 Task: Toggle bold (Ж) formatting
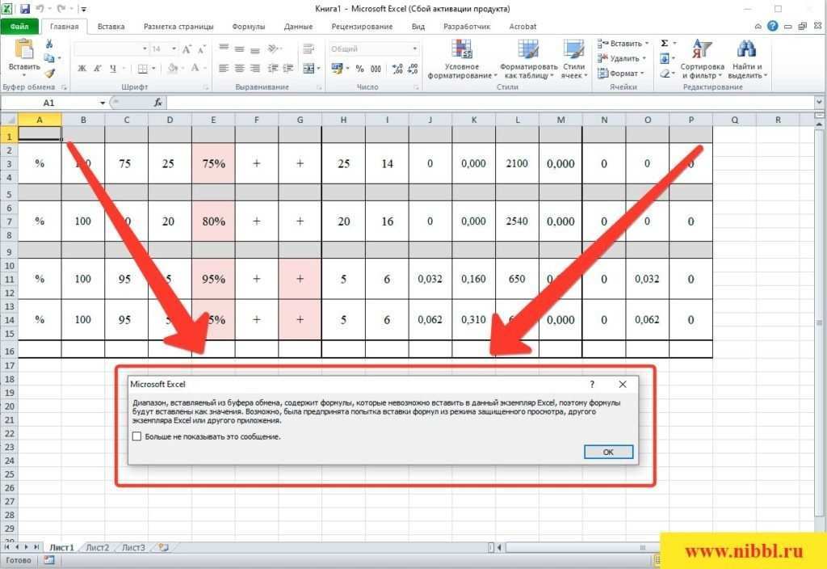(82, 69)
